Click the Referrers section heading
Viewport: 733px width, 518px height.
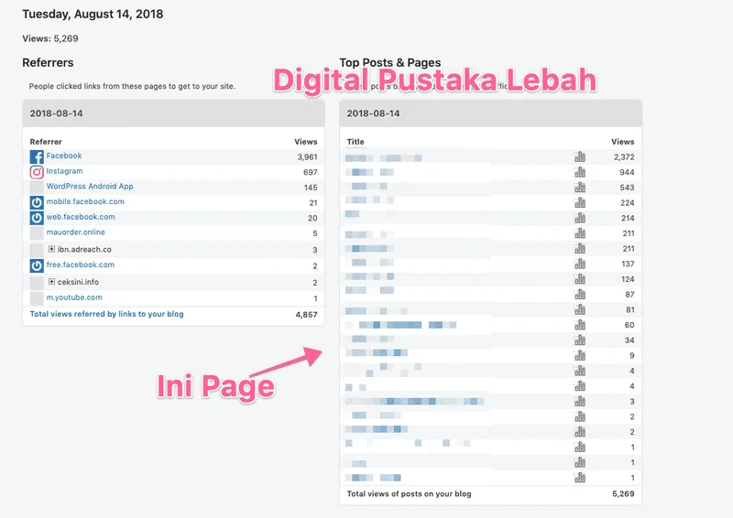click(x=48, y=62)
